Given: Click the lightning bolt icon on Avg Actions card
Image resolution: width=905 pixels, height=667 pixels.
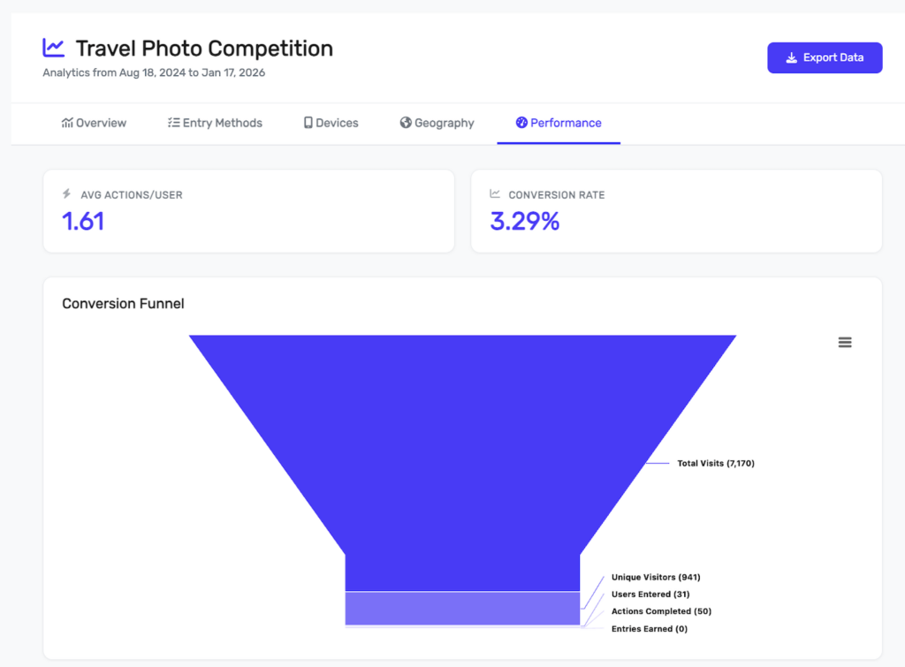Looking at the screenshot, I should click(x=66, y=193).
